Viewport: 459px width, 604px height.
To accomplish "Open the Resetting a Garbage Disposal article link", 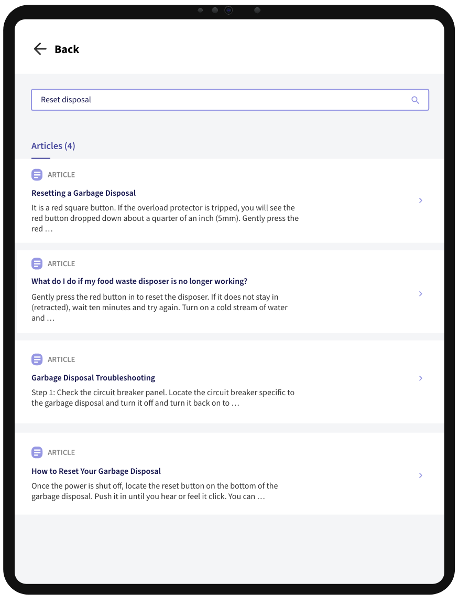I will (x=83, y=193).
